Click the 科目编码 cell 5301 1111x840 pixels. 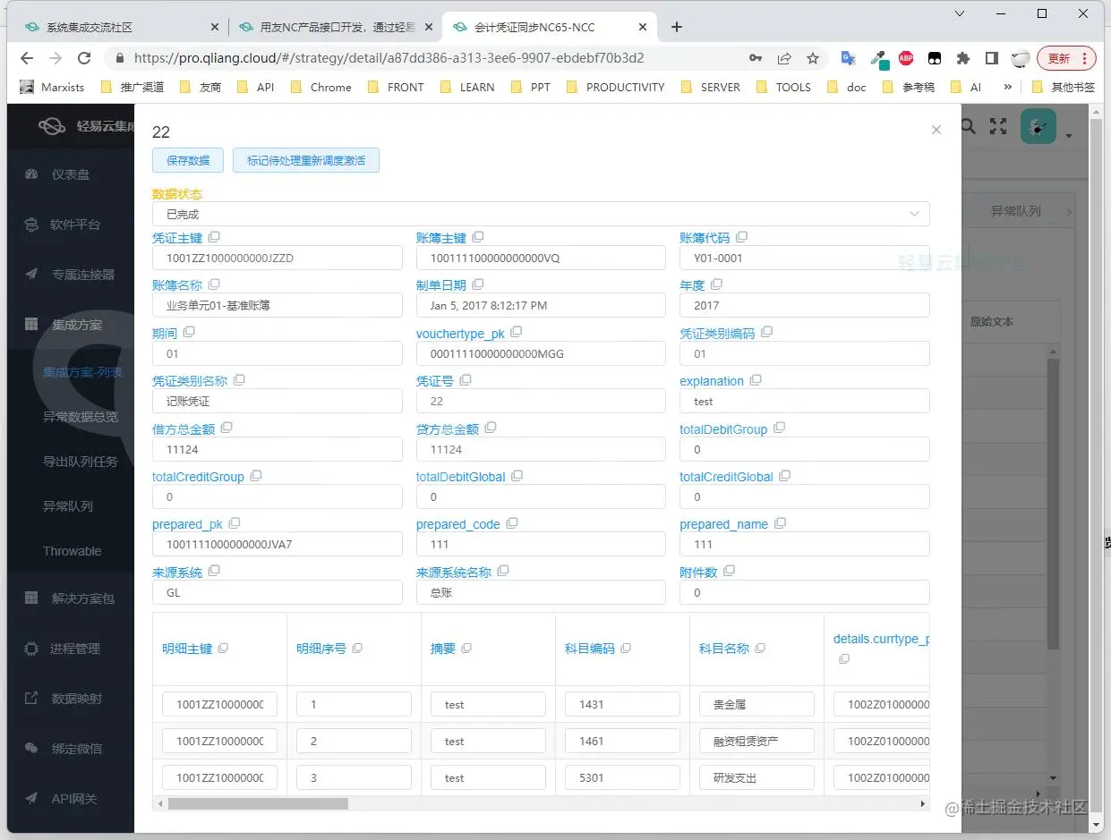(x=622, y=777)
